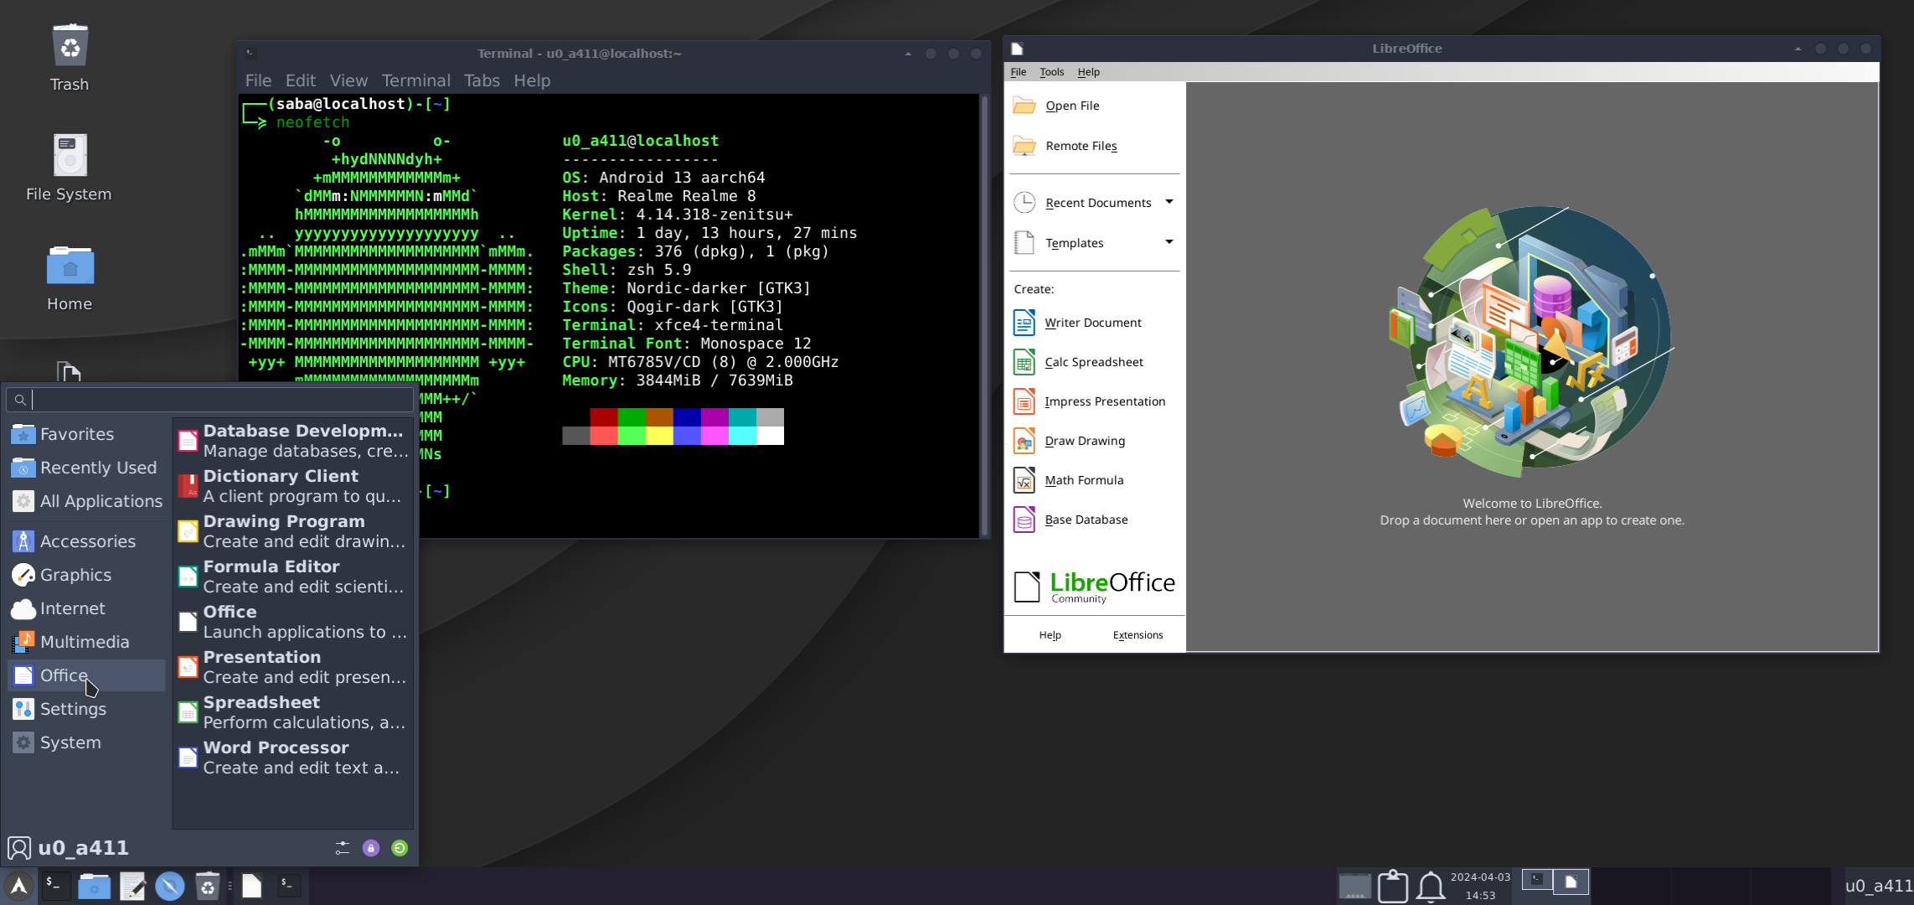Click u0_a411 user name in app menu
This screenshot has width=1914, height=905.
(x=83, y=848)
